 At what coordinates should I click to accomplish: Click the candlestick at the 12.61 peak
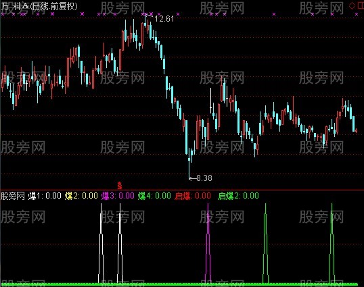coord(145,22)
